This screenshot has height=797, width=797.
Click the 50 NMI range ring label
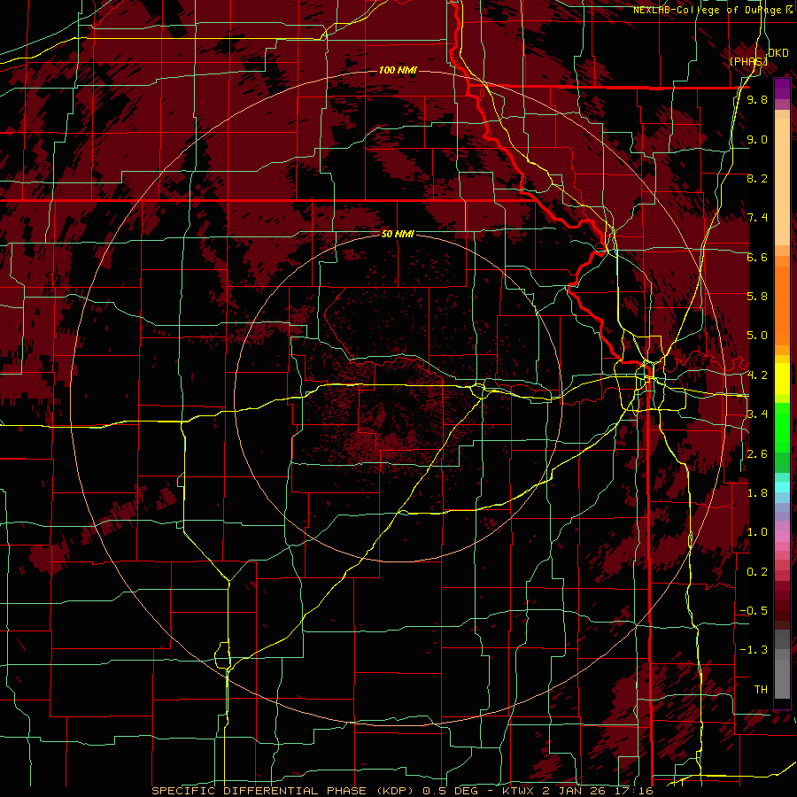click(398, 235)
